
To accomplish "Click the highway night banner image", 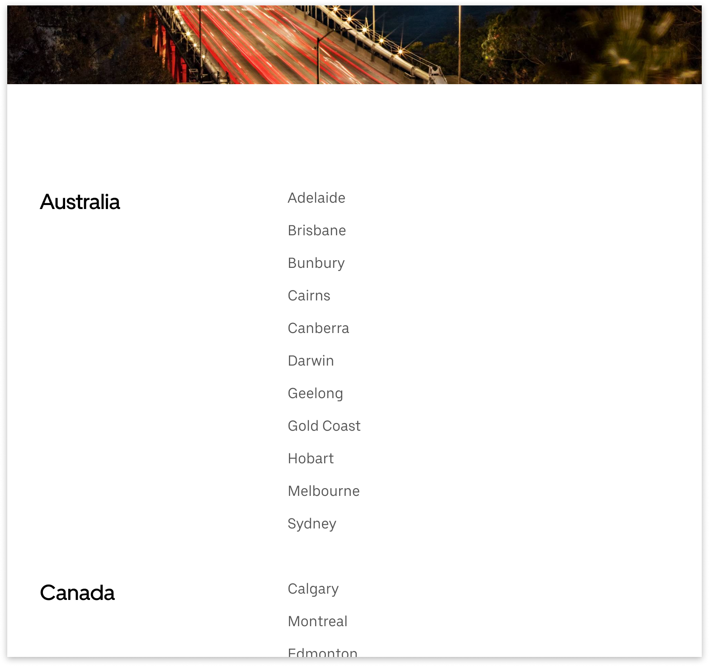I will click(354, 45).
